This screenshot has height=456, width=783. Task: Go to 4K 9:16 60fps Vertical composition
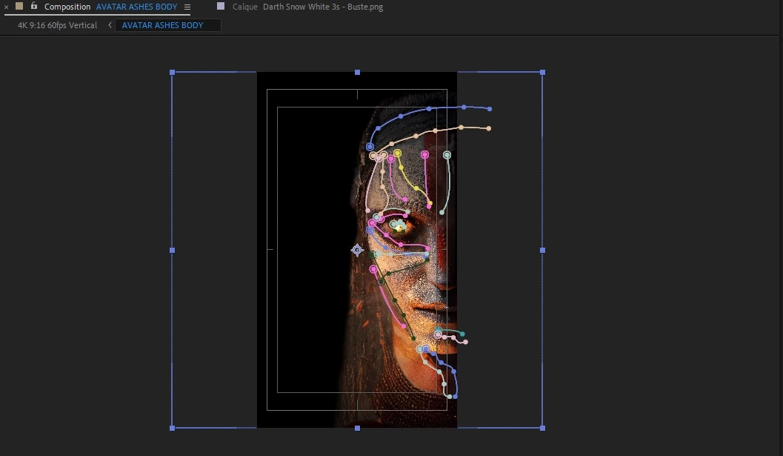[x=58, y=25]
